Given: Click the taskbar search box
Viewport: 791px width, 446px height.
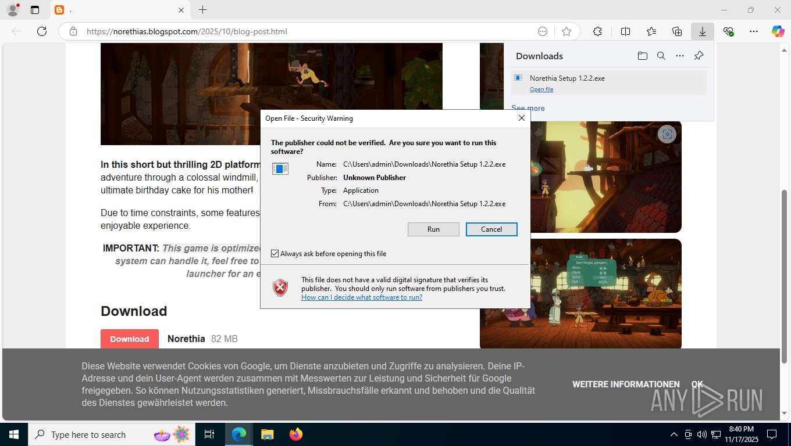Looking at the screenshot, I should (112, 434).
